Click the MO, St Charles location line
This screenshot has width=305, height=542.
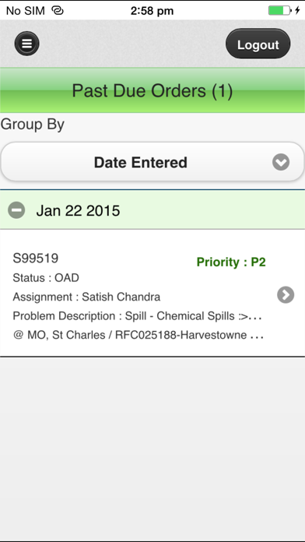[138, 335]
